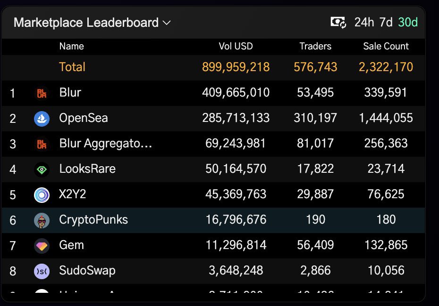Image resolution: width=439 pixels, height=306 pixels.
Task: Click SudoSwap traders value 2,866
Action: tap(315, 271)
